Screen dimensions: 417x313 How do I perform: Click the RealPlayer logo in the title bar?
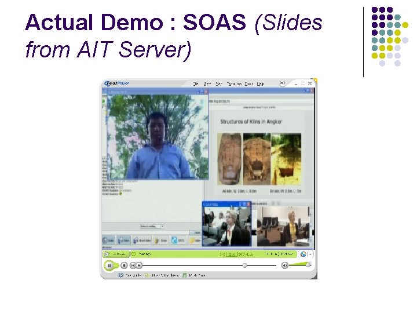117,83
